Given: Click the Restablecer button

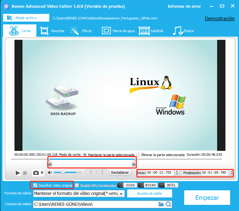Looking at the screenshot, I should (120, 172).
